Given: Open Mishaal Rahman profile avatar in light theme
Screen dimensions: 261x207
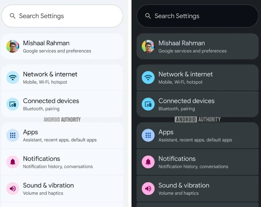Looking at the screenshot, I should [13, 46].
